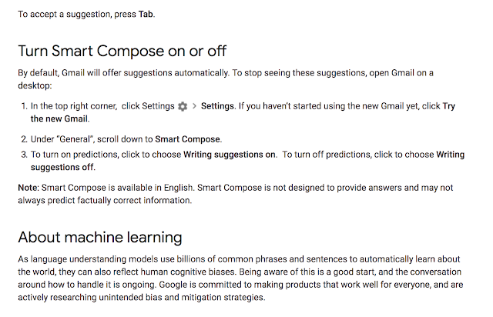The image size is (493, 317).
Task: Click the bold "Settings" text after the chevron
Action: [x=217, y=106]
